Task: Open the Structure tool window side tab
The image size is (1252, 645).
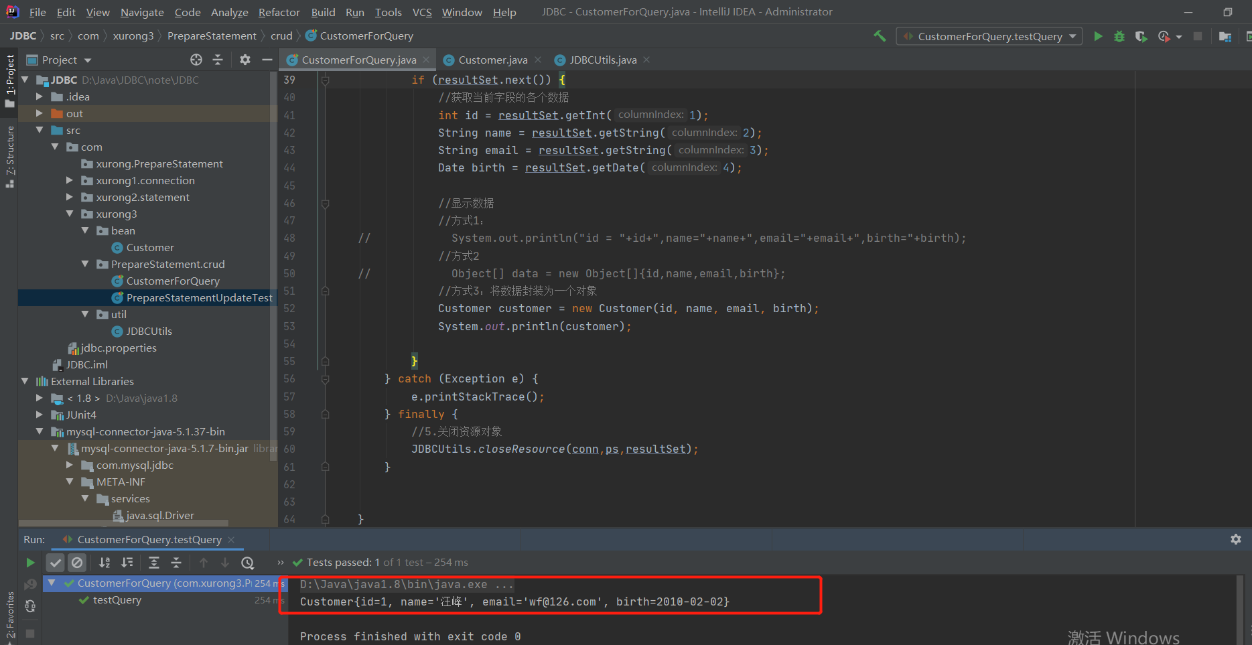Action: (x=9, y=157)
